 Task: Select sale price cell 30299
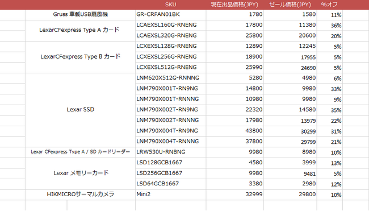click(290, 131)
